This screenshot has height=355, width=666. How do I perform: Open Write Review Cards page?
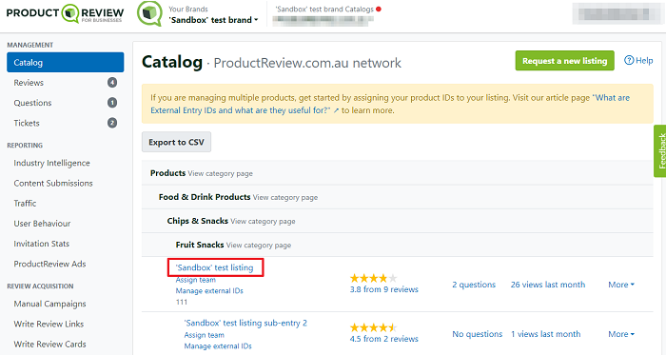click(49, 344)
